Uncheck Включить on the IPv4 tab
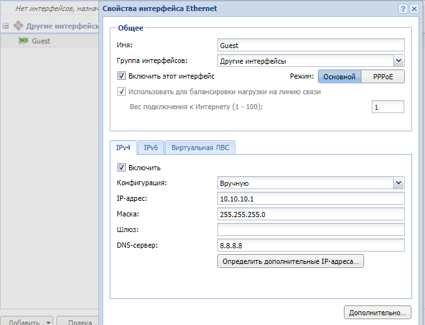The image size is (425, 325). click(121, 168)
